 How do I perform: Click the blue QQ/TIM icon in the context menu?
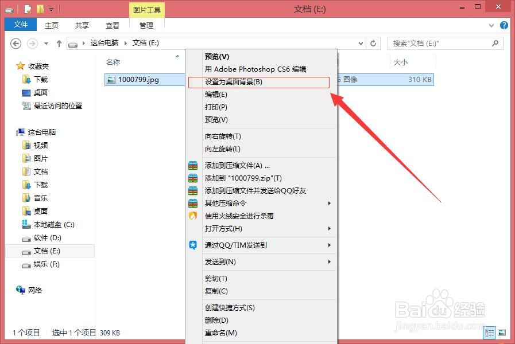click(x=192, y=245)
